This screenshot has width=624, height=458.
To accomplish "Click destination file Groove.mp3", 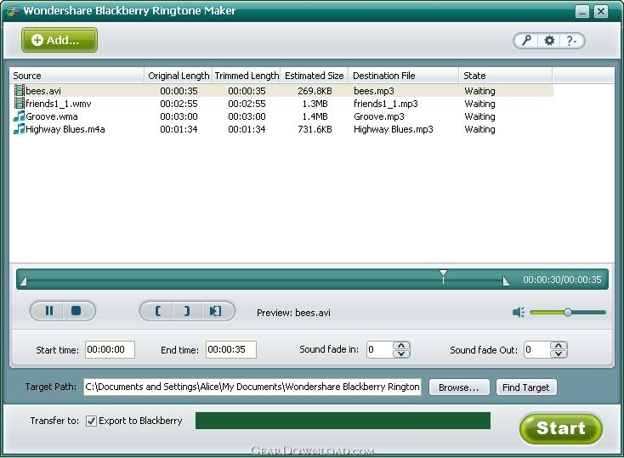I will (x=379, y=116).
